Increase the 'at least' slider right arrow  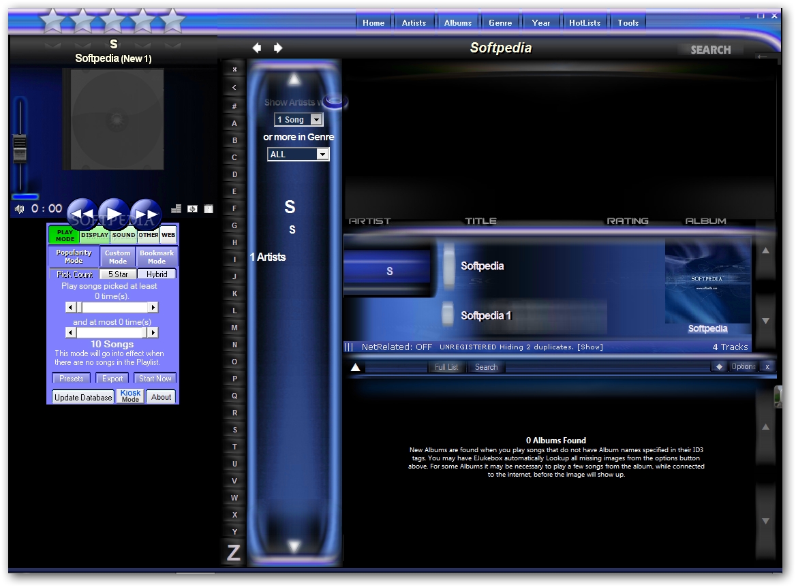click(x=153, y=307)
